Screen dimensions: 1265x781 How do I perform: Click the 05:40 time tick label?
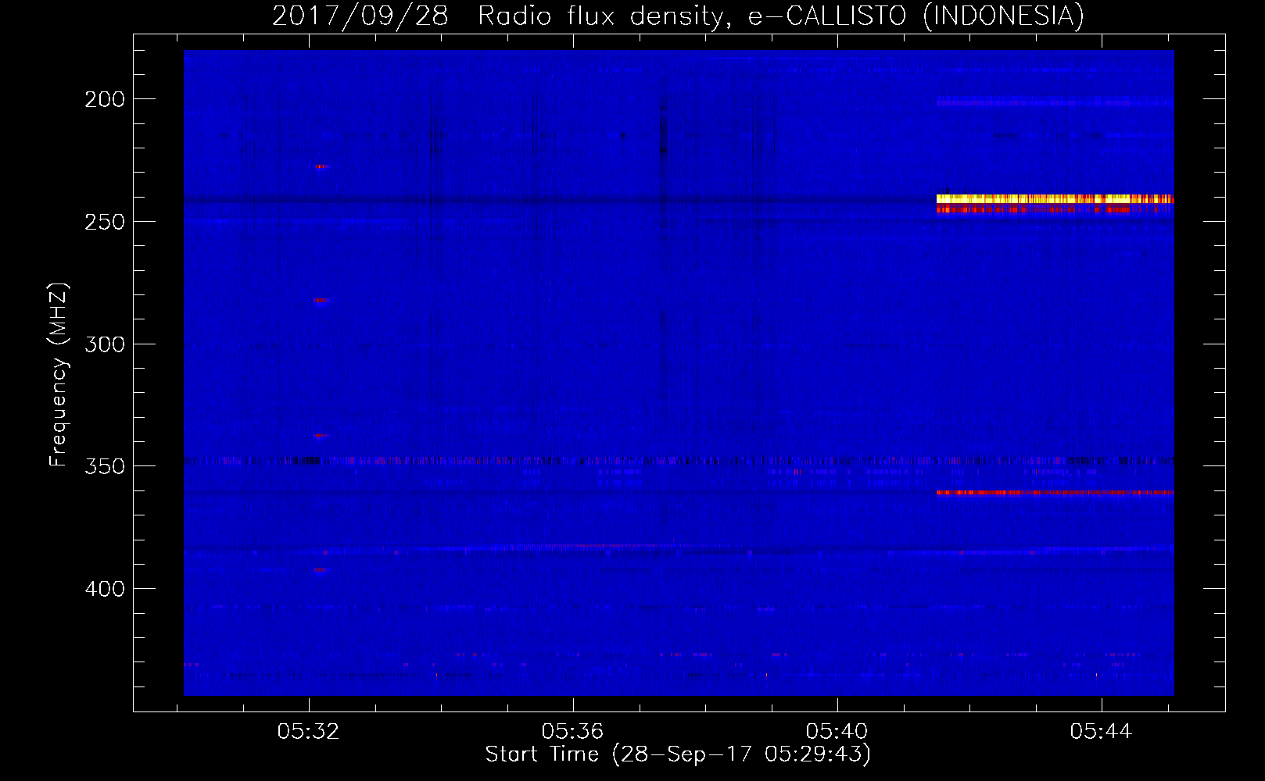[x=837, y=731]
